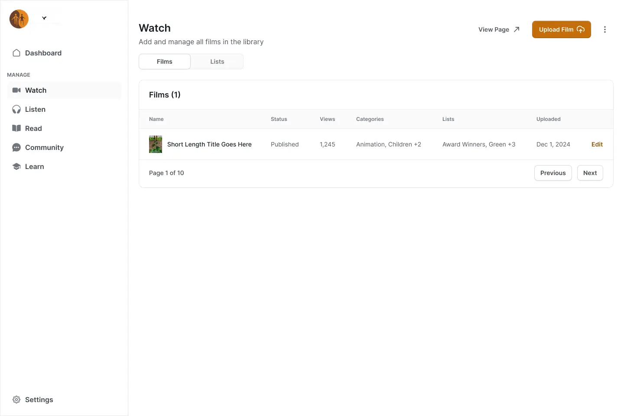The width and height of the screenshot is (624, 416).
Task: Open Settings via the gear icon
Action: pyautogui.click(x=16, y=400)
